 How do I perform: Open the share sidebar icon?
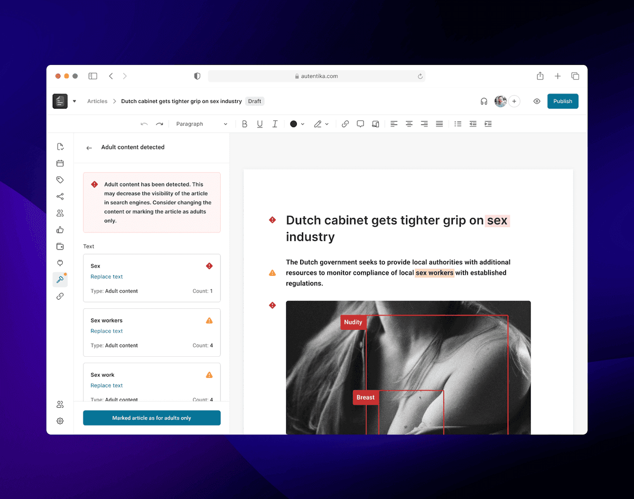(60, 197)
